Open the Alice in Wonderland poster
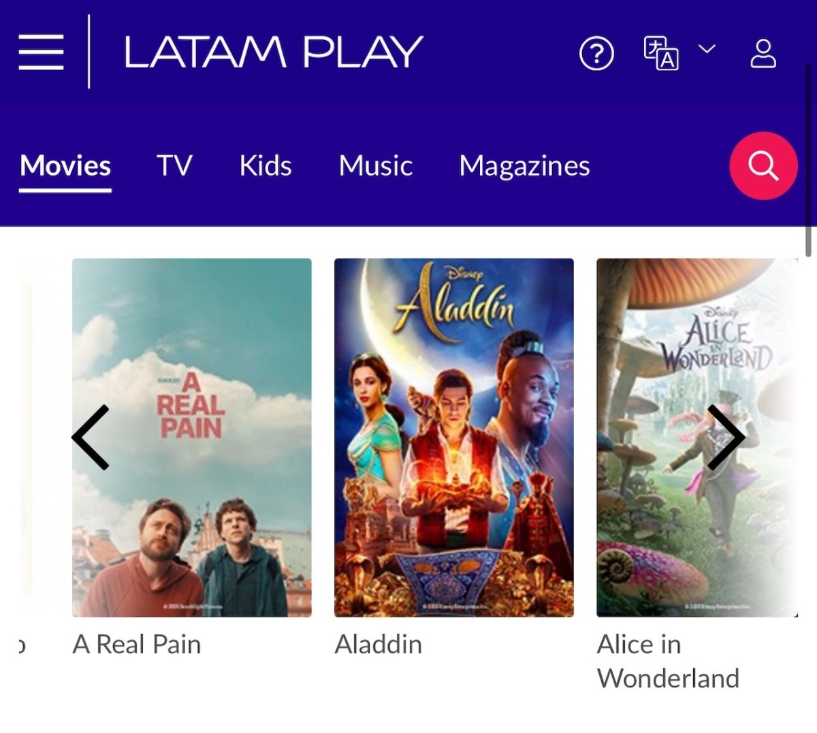817x733 pixels. click(697, 438)
